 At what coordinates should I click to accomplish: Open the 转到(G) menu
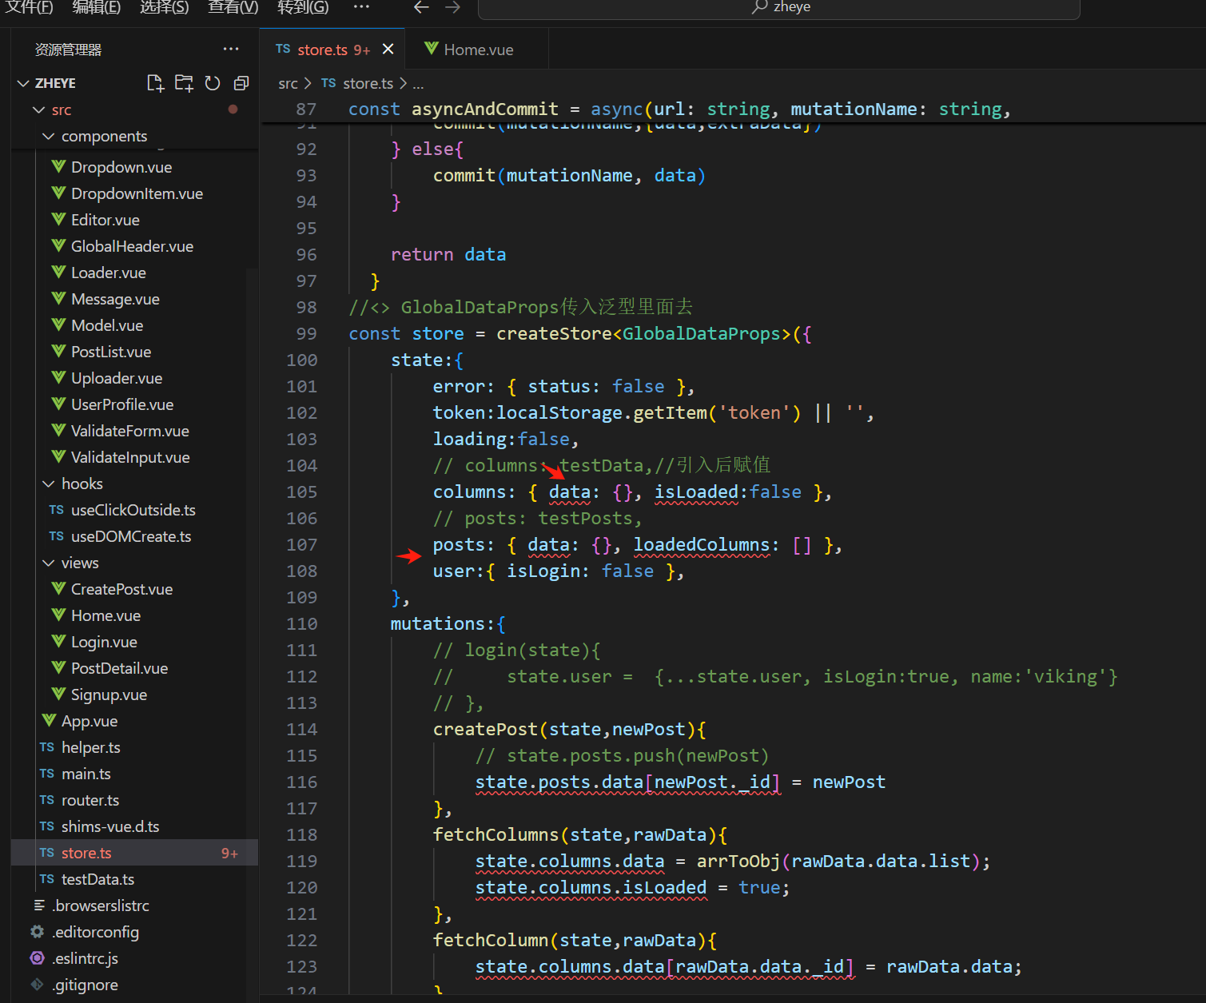point(303,7)
